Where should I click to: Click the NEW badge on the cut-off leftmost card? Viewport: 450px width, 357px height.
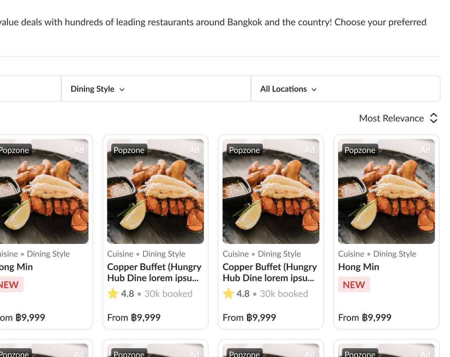click(10, 285)
